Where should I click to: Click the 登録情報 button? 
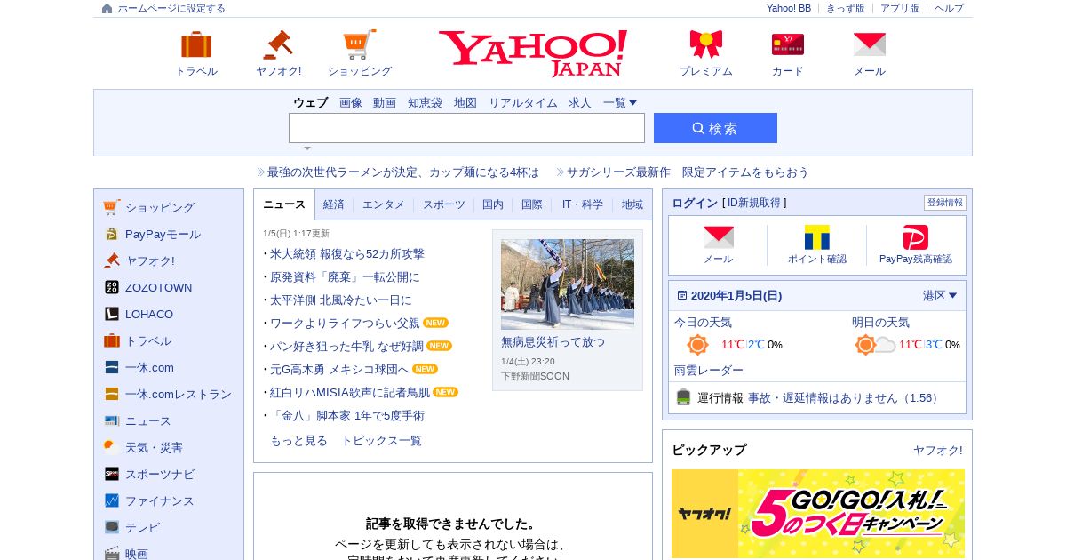[x=945, y=203]
